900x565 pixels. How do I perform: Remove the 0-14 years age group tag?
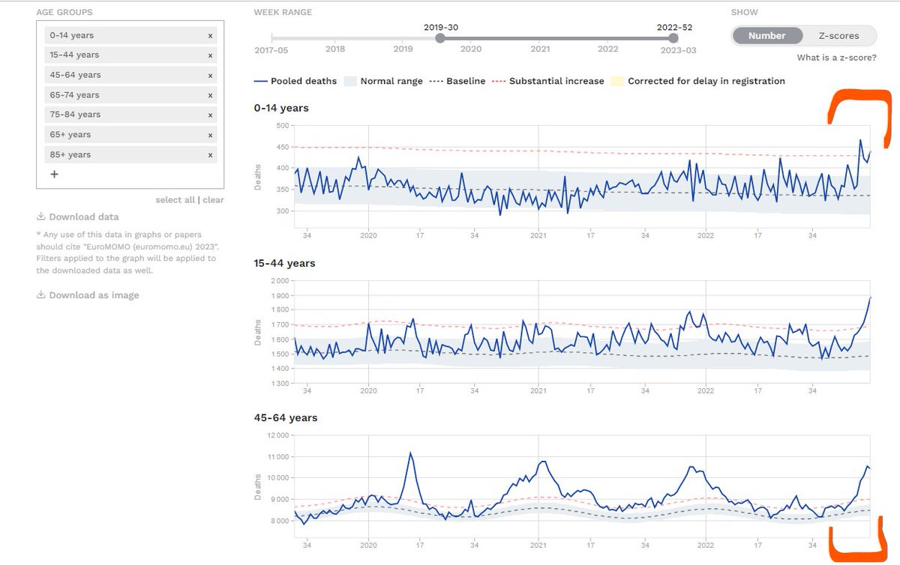tap(210, 35)
